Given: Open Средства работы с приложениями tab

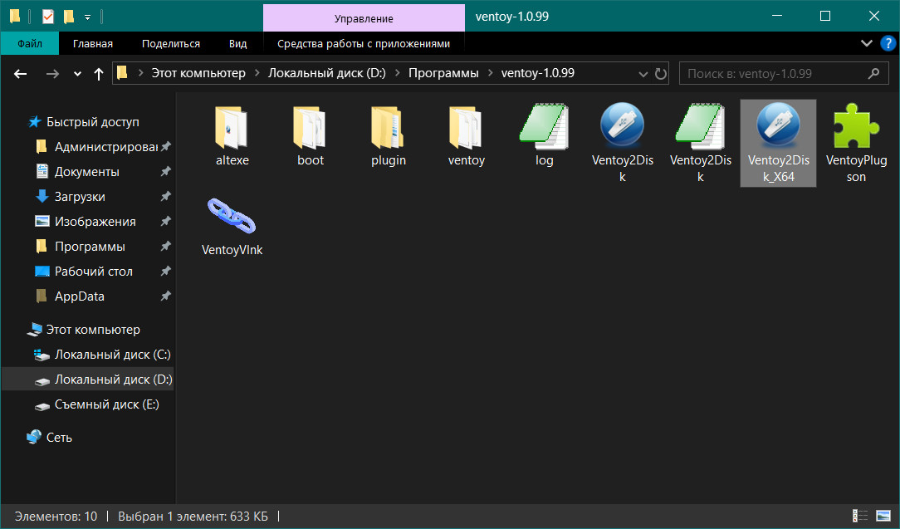Looking at the screenshot, I should [364, 44].
